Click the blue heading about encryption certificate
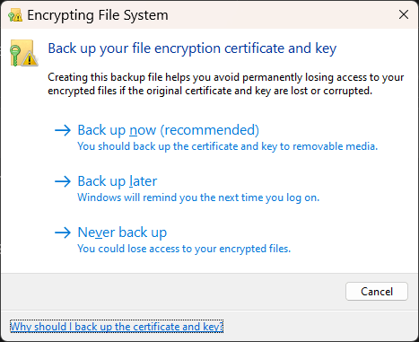Image resolution: width=419 pixels, height=342 pixels. [192, 48]
